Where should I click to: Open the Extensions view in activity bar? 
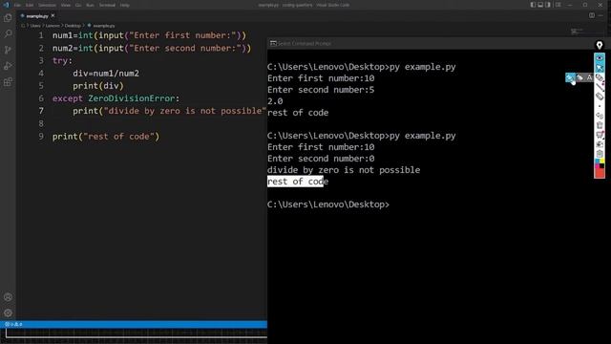(8, 82)
